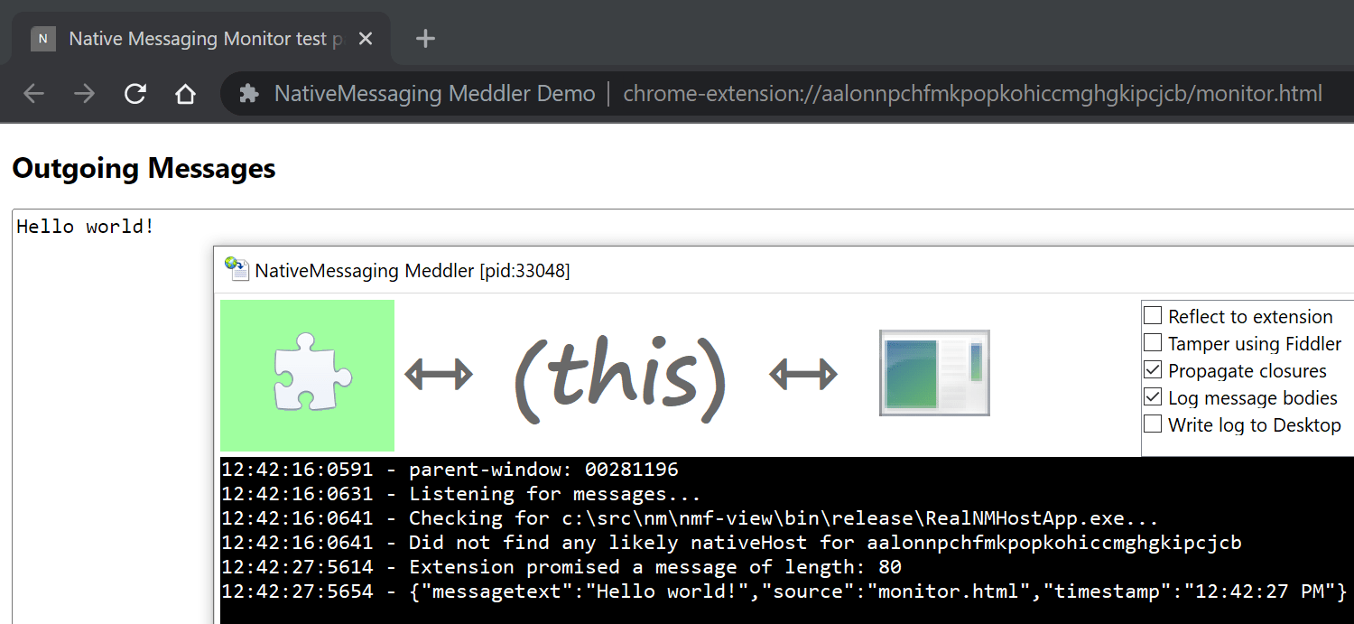Click the NativeMessaging Meddler title bar icon
Screen dimensions: 1354x624
[236, 269]
